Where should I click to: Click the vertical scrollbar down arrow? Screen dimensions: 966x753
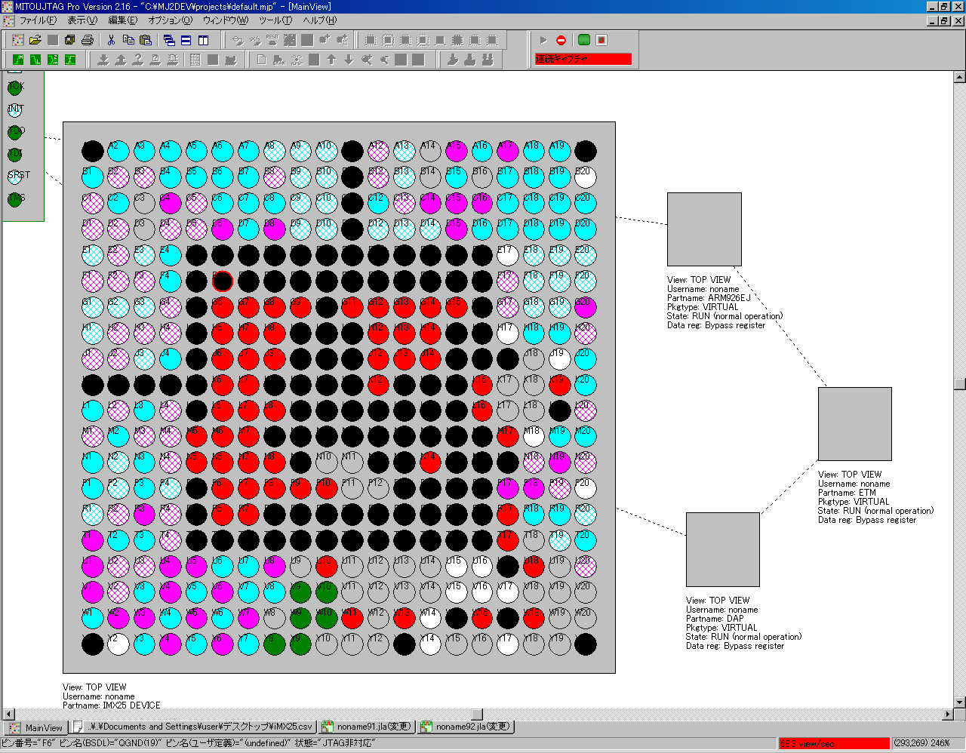tap(959, 702)
